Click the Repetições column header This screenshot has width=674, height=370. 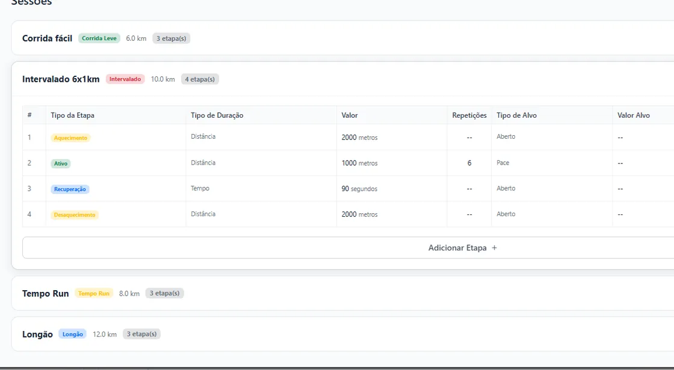[469, 115]
